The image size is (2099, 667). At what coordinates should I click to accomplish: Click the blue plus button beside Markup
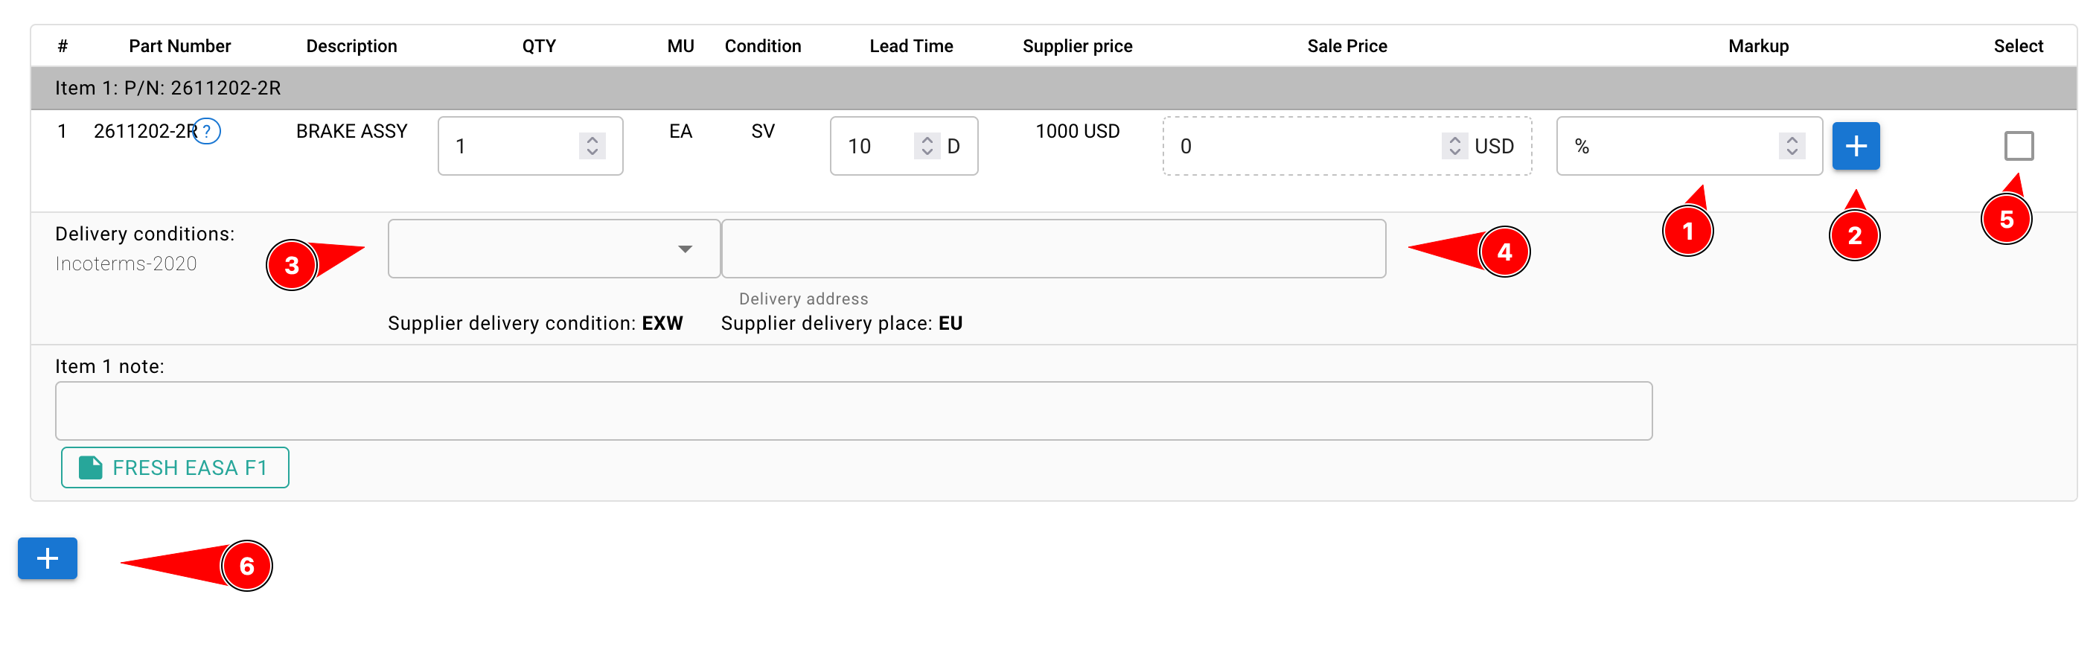(x=1855, y=146)
